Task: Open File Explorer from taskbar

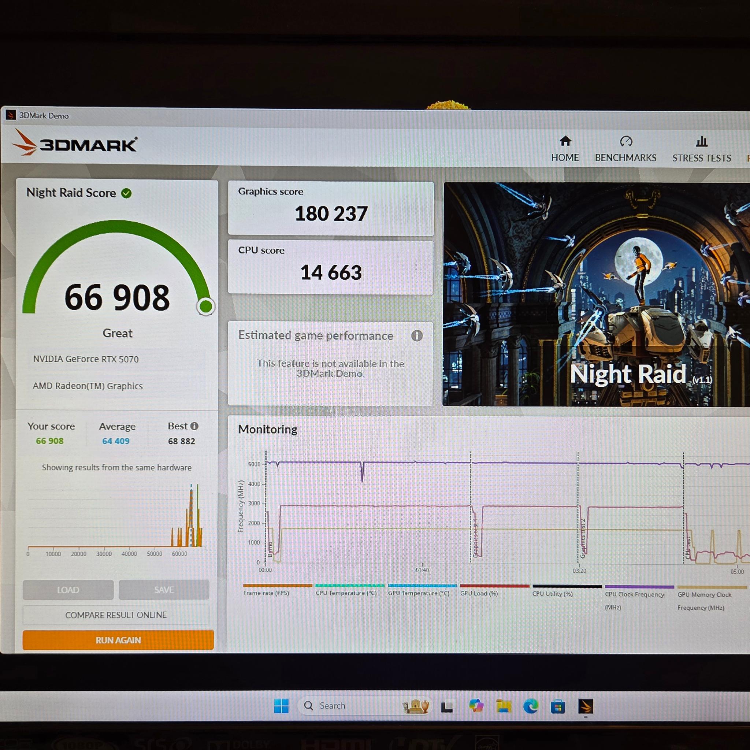Action: [504, 706]
